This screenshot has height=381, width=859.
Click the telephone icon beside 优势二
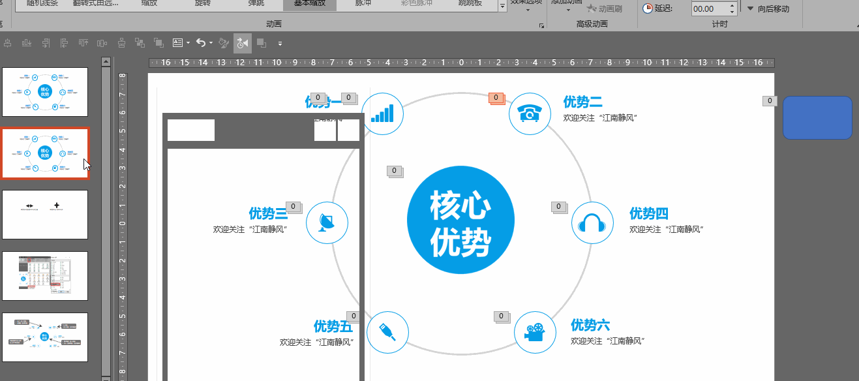(x=529, y=114)
